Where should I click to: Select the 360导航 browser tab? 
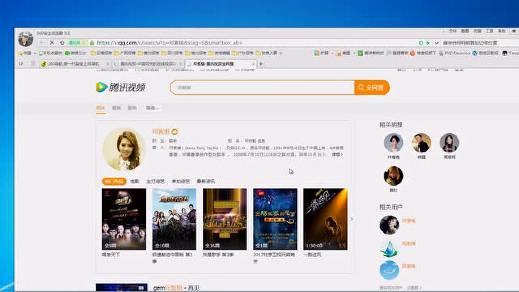coord(75,64)
